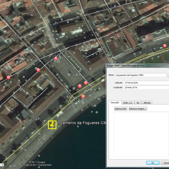The image size is (169, 169).
Task: Click the 360 marker at the top-right of the map
Action: [x=165, y=46]
